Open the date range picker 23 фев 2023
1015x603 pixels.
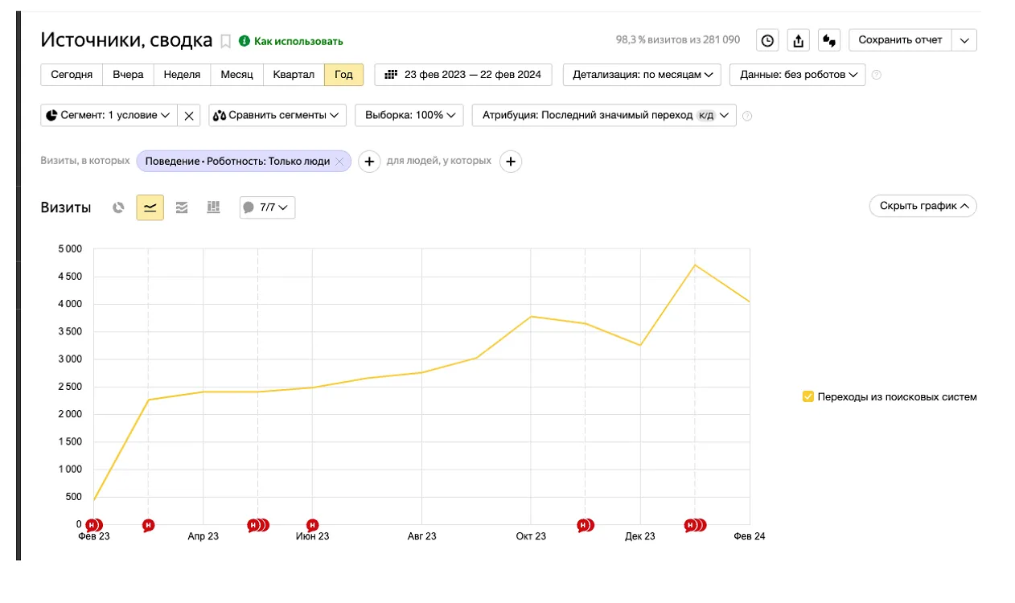click(463, 75)
